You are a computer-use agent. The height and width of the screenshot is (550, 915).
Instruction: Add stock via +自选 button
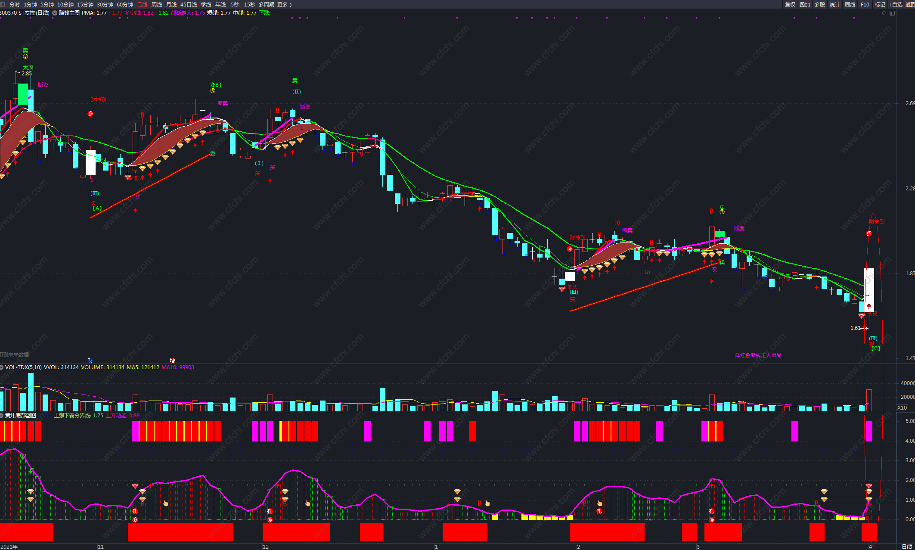click(x=895, y=4)
